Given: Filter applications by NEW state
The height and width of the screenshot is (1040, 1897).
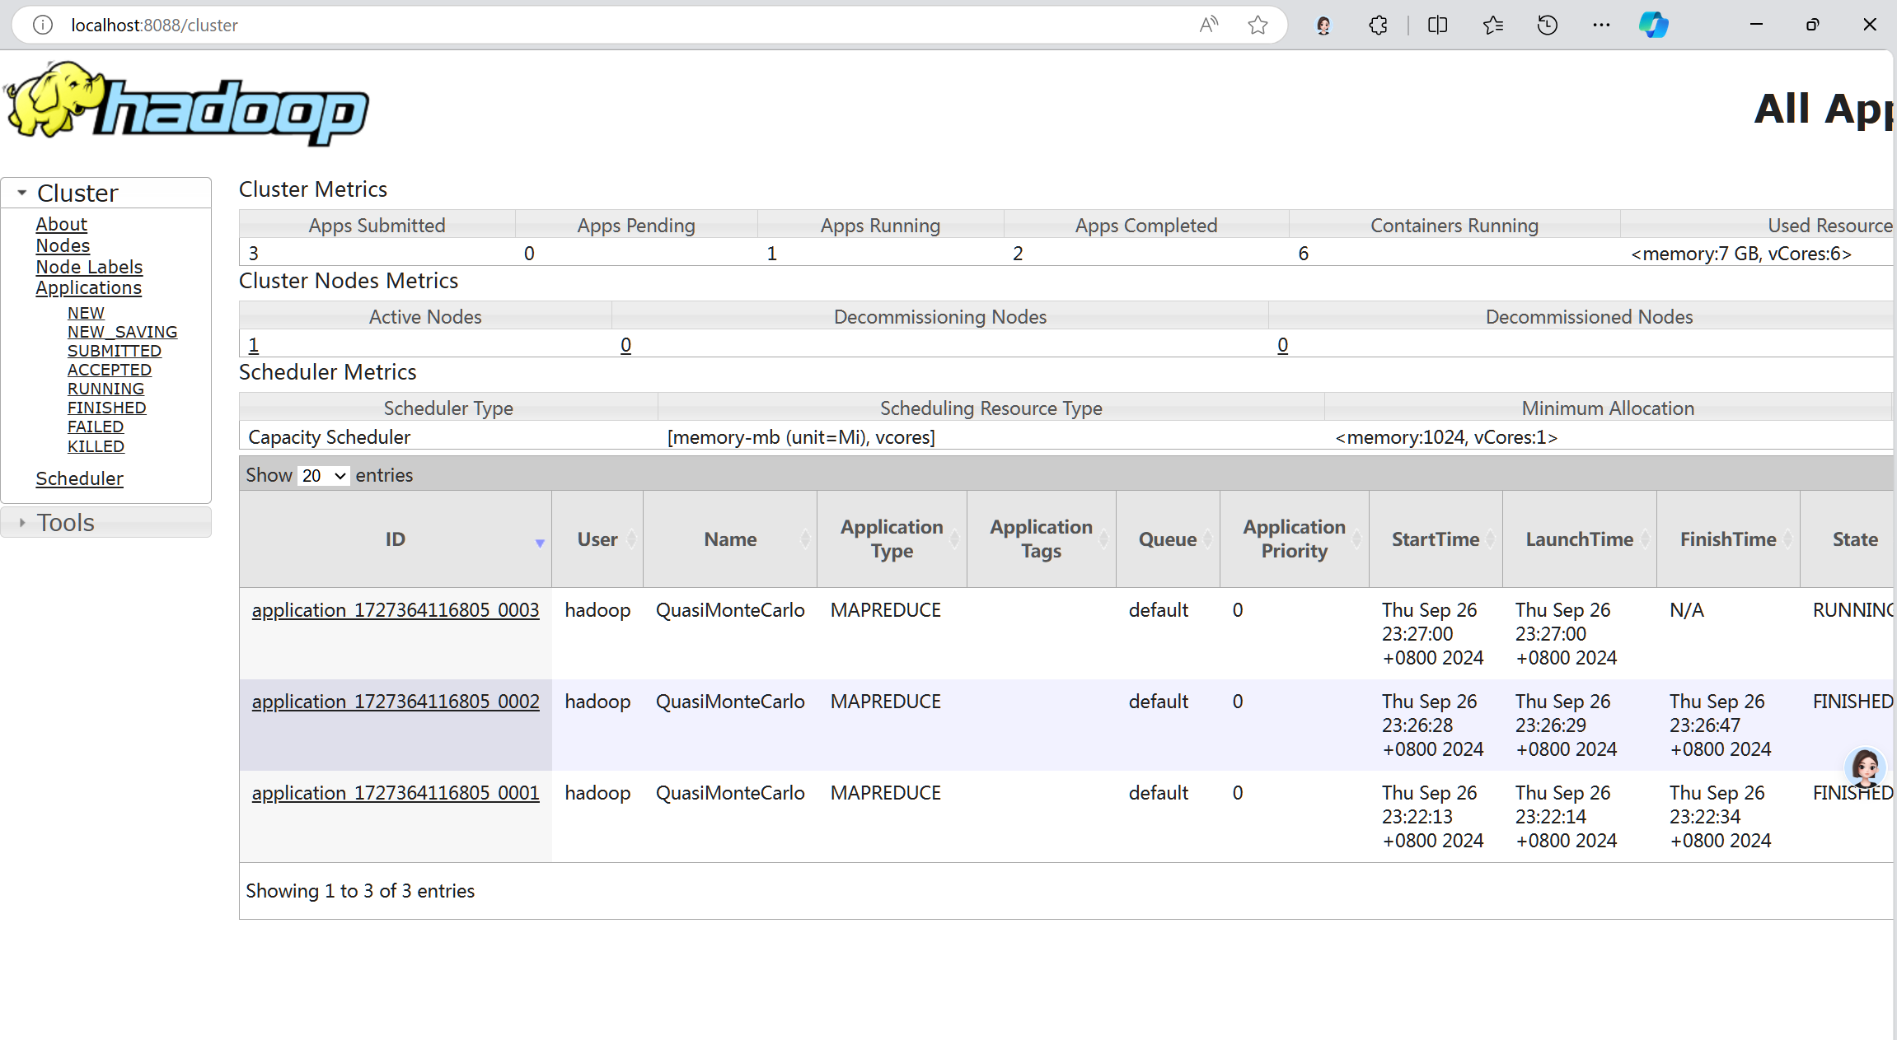Looking at the screenshot, I should (86, 313).
